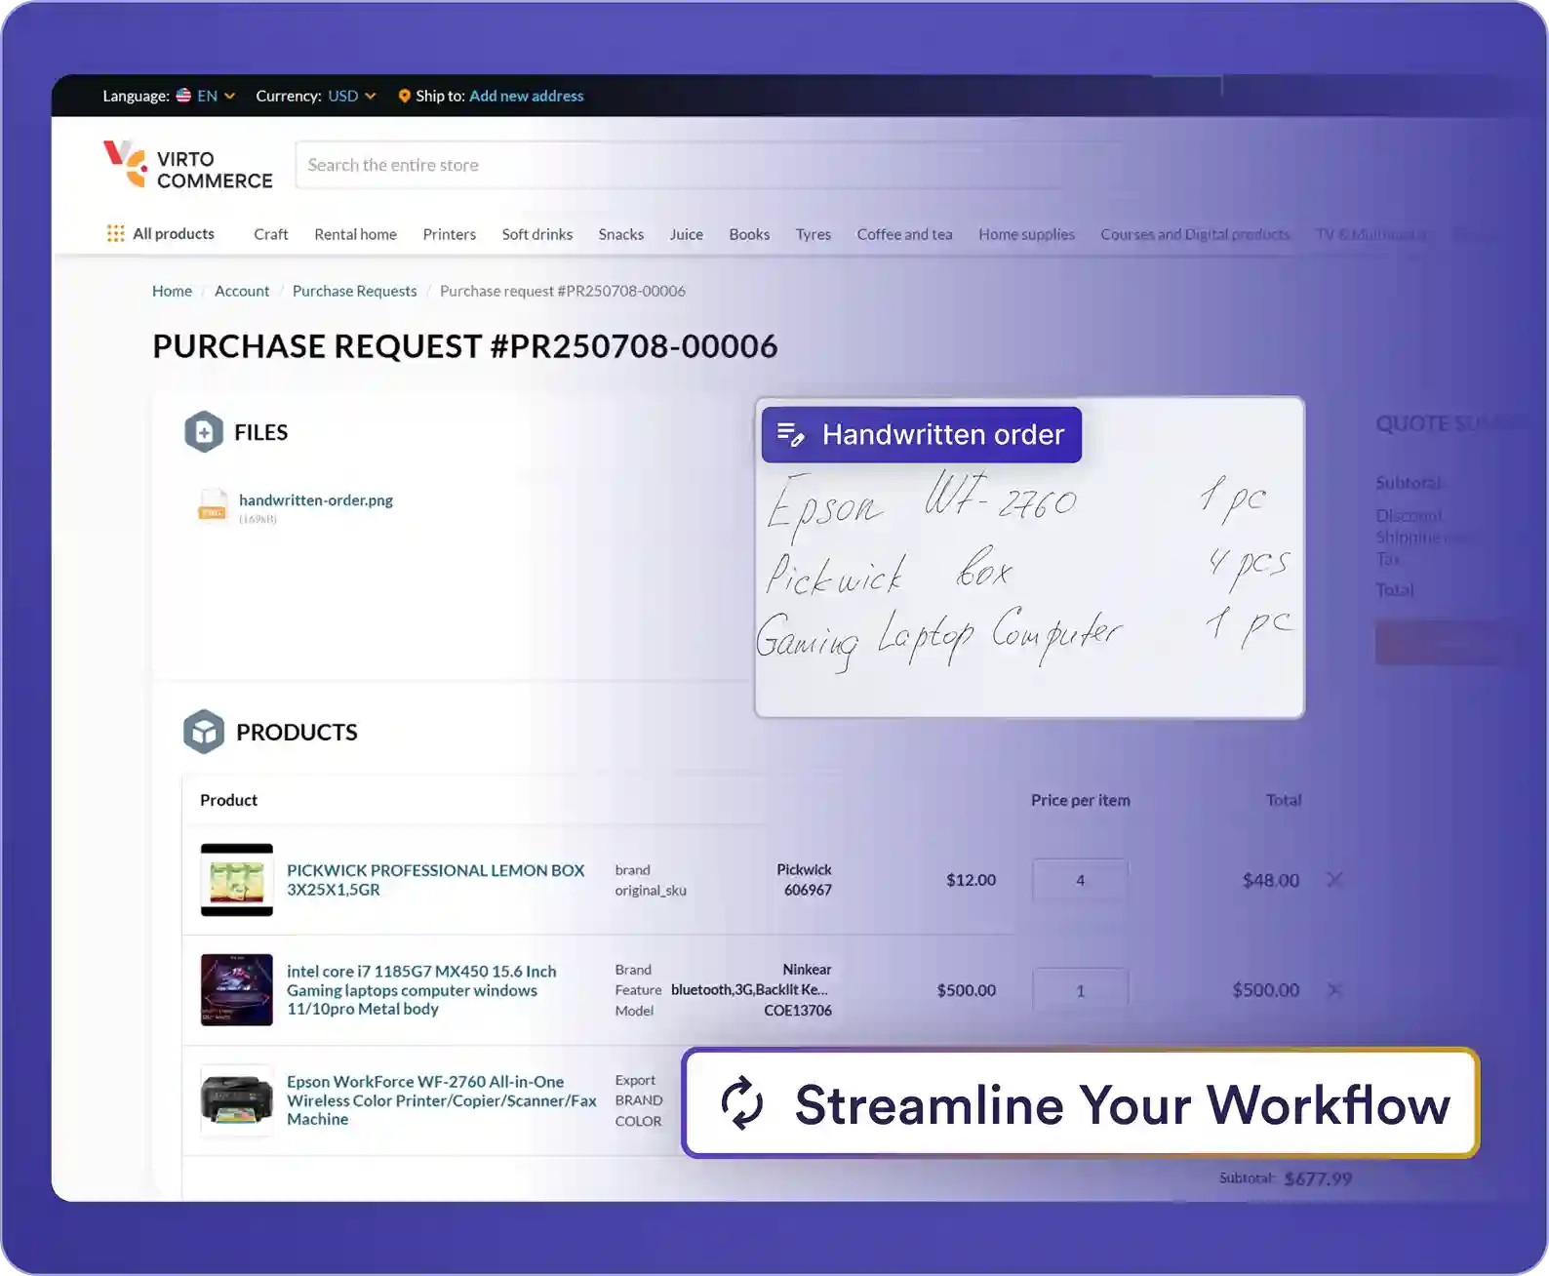The image size is (1549, 1276).
Task: Open Pickwick Professional Lemon Box product
Action: pyautogui.click(x=436, y=880)
